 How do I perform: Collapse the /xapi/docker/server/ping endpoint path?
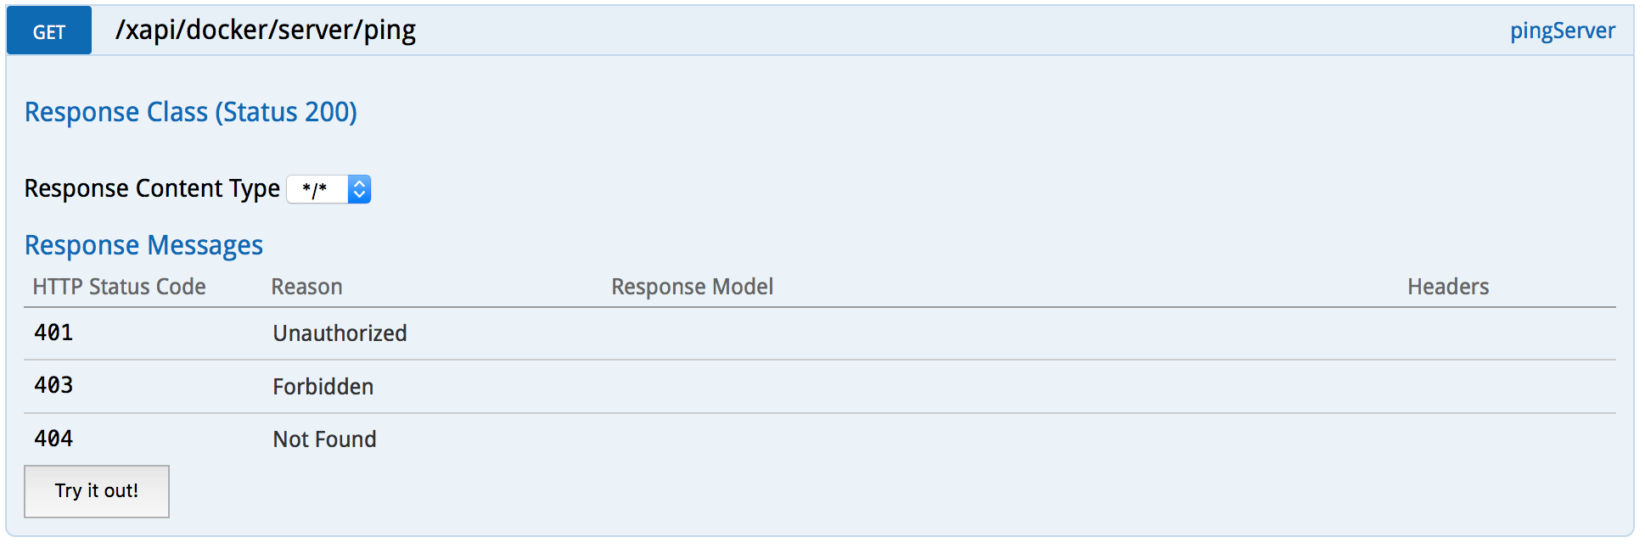[x=266, y=31]
